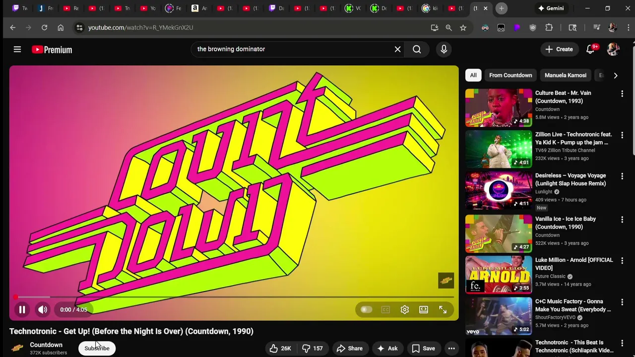Viewport: 635px width, 357px height.
Task: Toggle subtitles closed captions
Action: coord(385,309)
